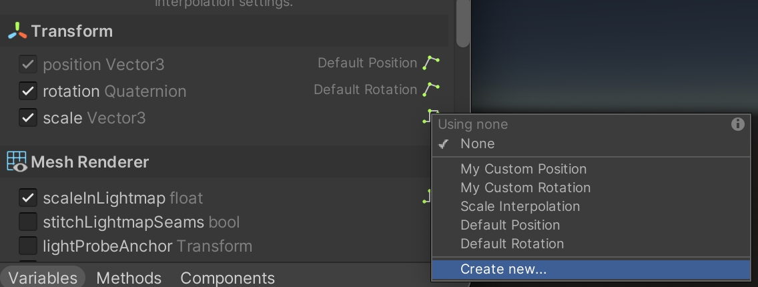This screenshot has width=758, height=287.
Task: Open the Default Position interpolation dropdown
Action: [x=368, y=63]
